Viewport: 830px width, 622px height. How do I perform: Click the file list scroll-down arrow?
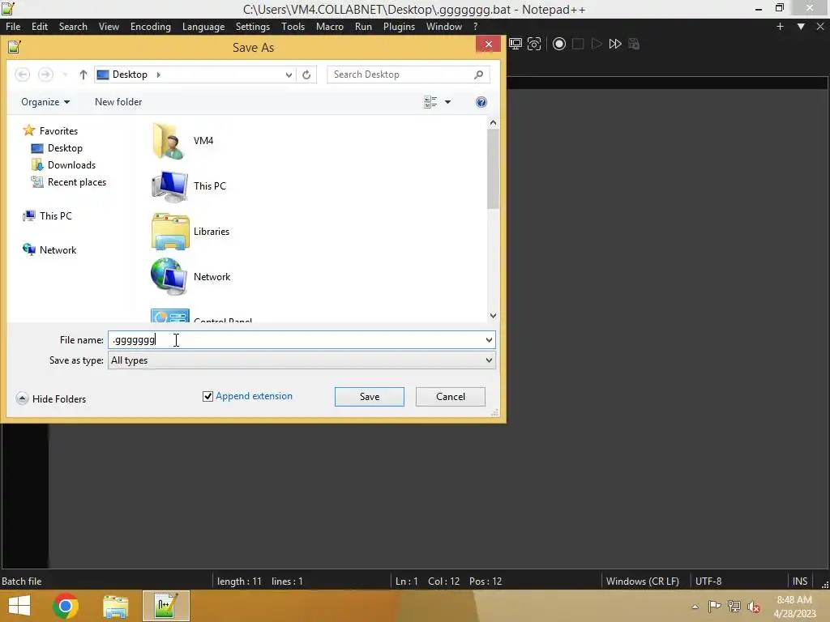[493, 315]
